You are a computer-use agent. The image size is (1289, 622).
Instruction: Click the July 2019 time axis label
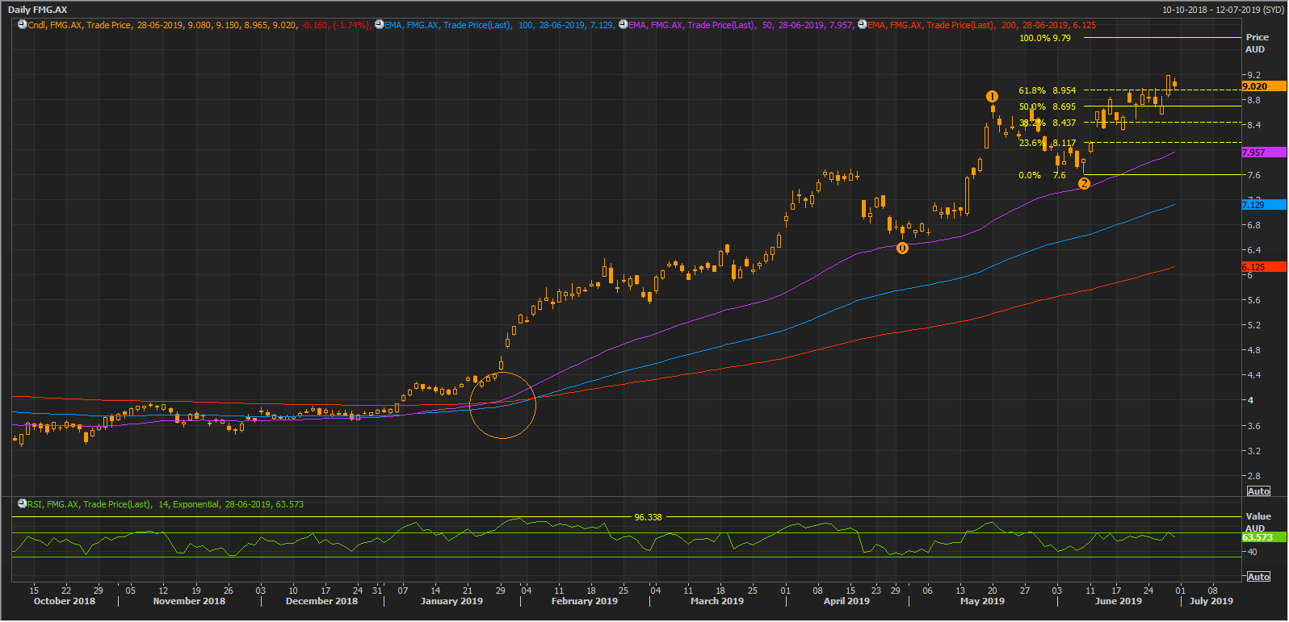click(x=1211, y=601)
